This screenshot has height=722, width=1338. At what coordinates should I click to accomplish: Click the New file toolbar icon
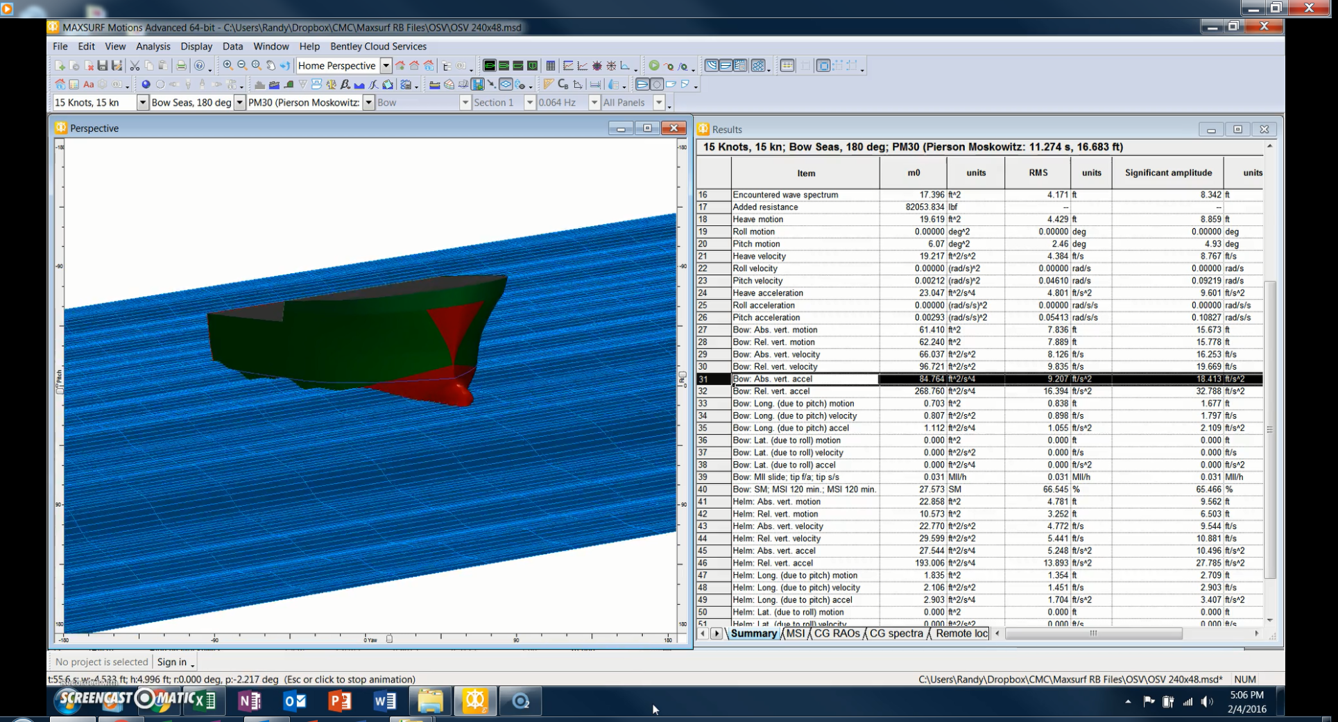60,66
